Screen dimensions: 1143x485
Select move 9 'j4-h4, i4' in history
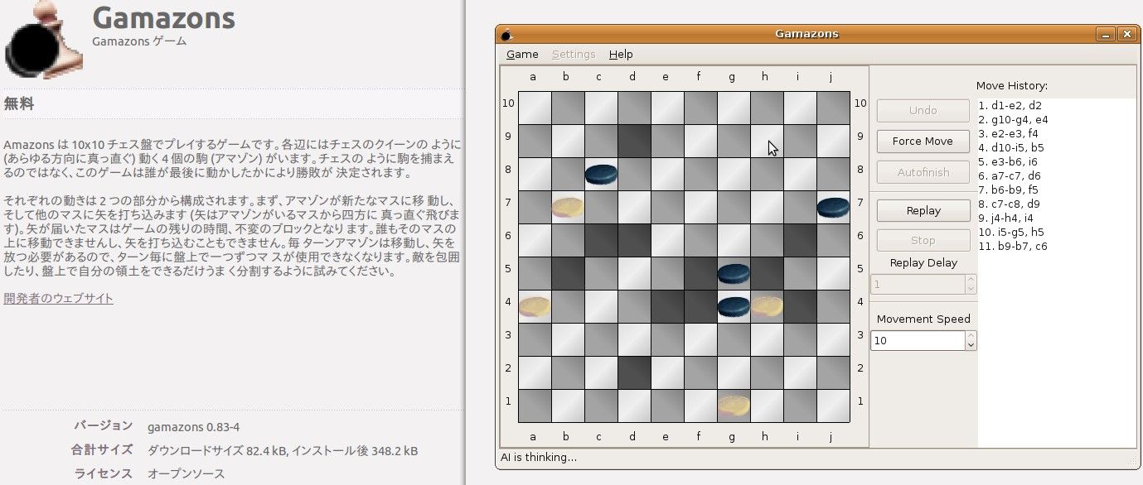[1007, 218]
